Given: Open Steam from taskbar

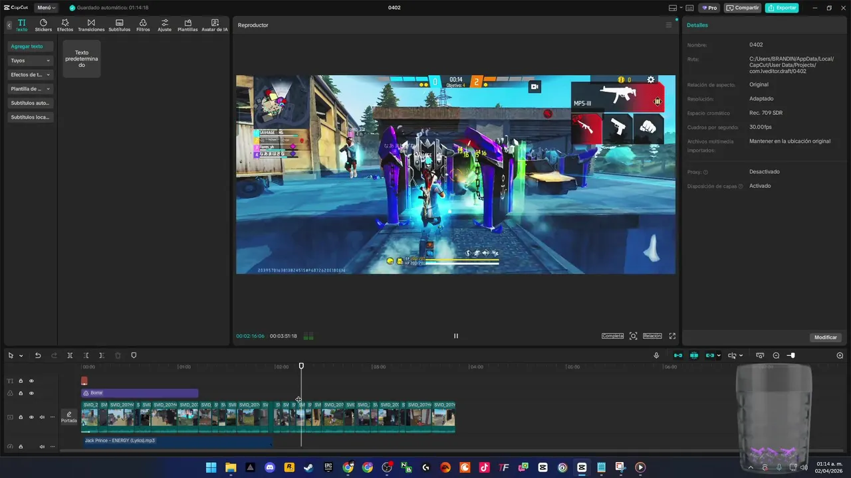Looking at the screenshot, I should [308, 467].
